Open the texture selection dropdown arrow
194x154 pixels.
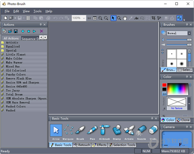click(189, 104)
